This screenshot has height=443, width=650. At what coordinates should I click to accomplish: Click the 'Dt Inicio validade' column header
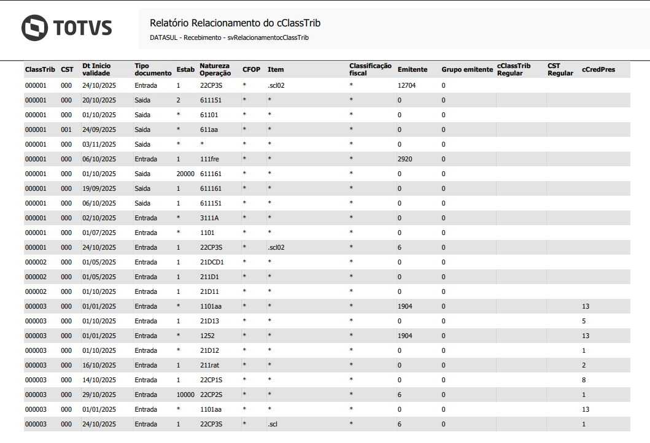click(96, 69)
